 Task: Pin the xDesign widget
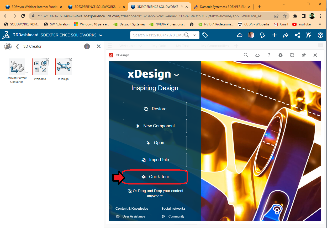coord(304,55)
